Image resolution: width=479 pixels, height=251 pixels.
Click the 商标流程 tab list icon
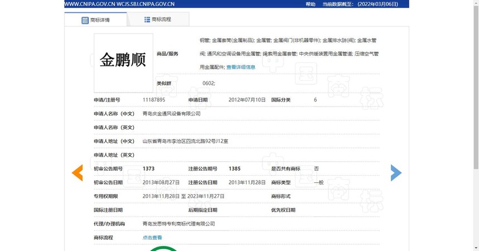[147, 20]
